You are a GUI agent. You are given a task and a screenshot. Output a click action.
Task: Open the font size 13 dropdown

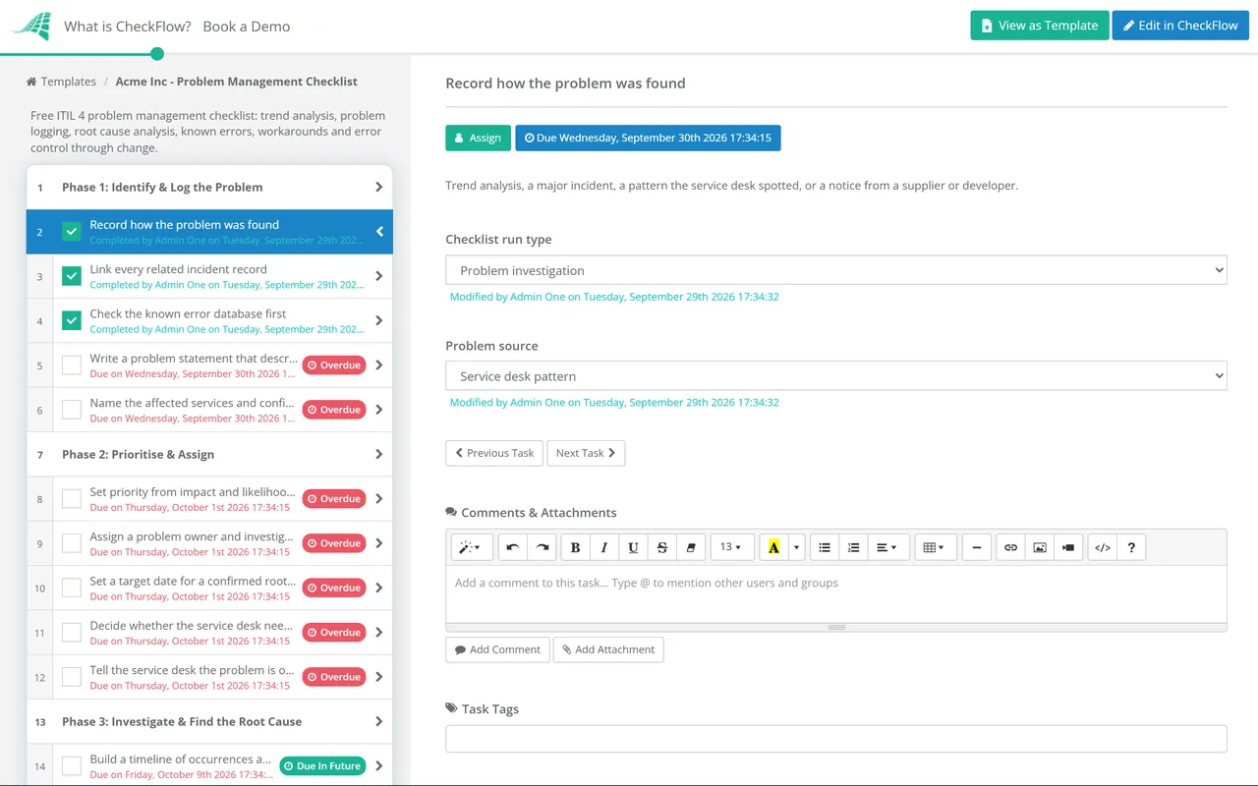(732, 547)
